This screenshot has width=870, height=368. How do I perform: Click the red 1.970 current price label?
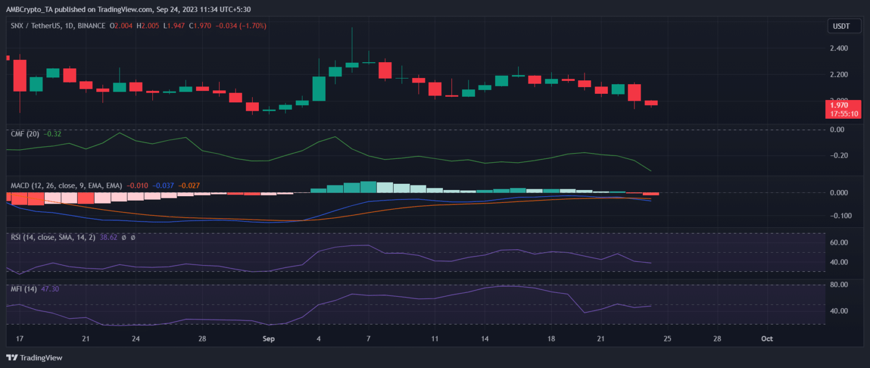pos(838,105)
